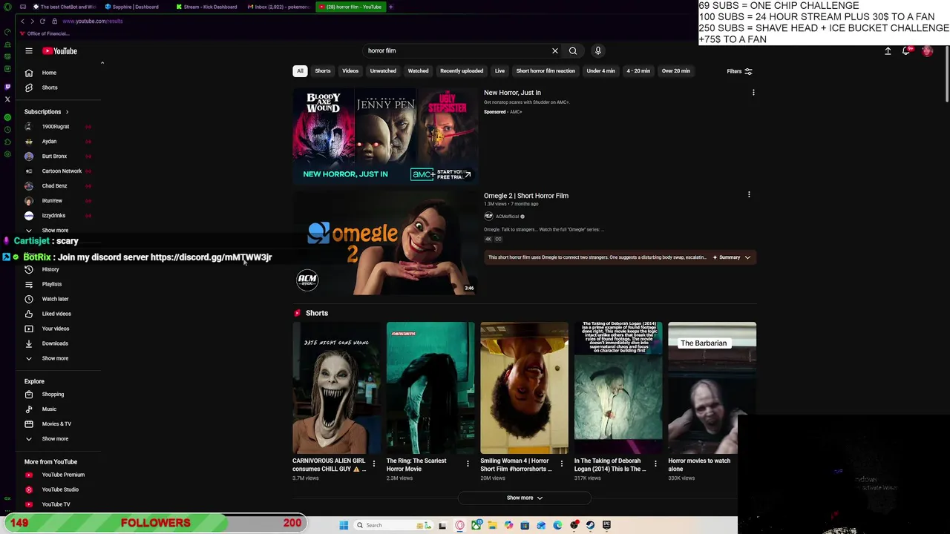Click the browser address bar URL
The height and width of the screenshot is (534, 950).
pos(93,21)
